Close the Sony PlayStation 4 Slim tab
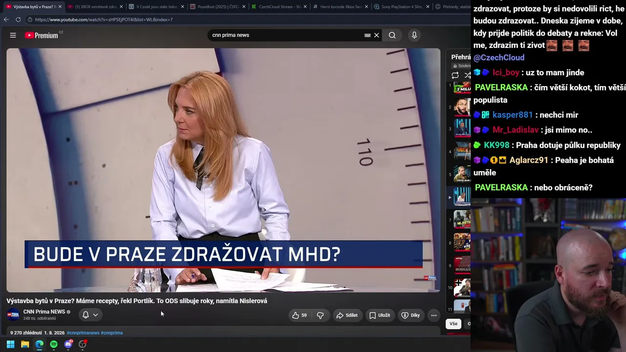The image size is (626, 352). click(x=428, y=7)
